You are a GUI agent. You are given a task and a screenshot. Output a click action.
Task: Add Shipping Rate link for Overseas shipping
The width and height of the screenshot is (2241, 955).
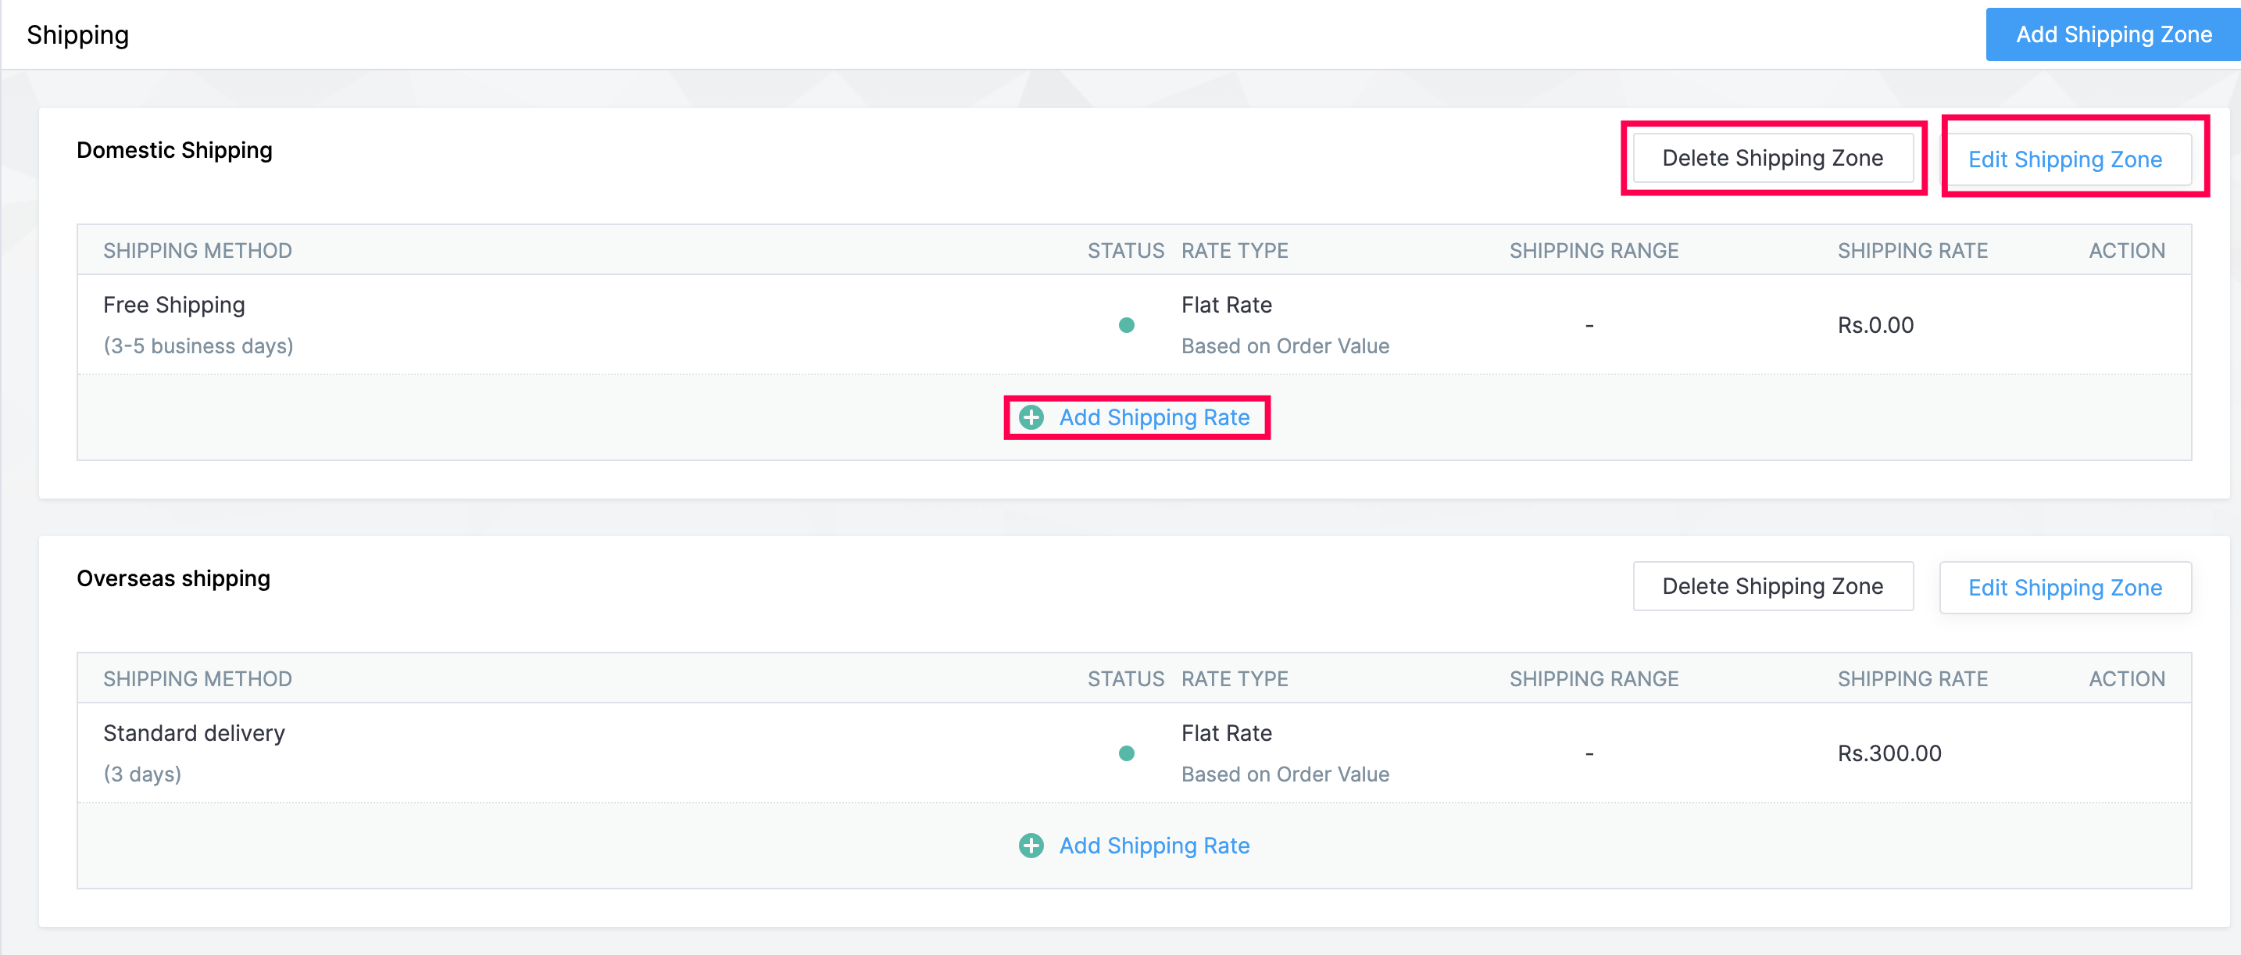pyautogui.click(x=1153, y=846)
